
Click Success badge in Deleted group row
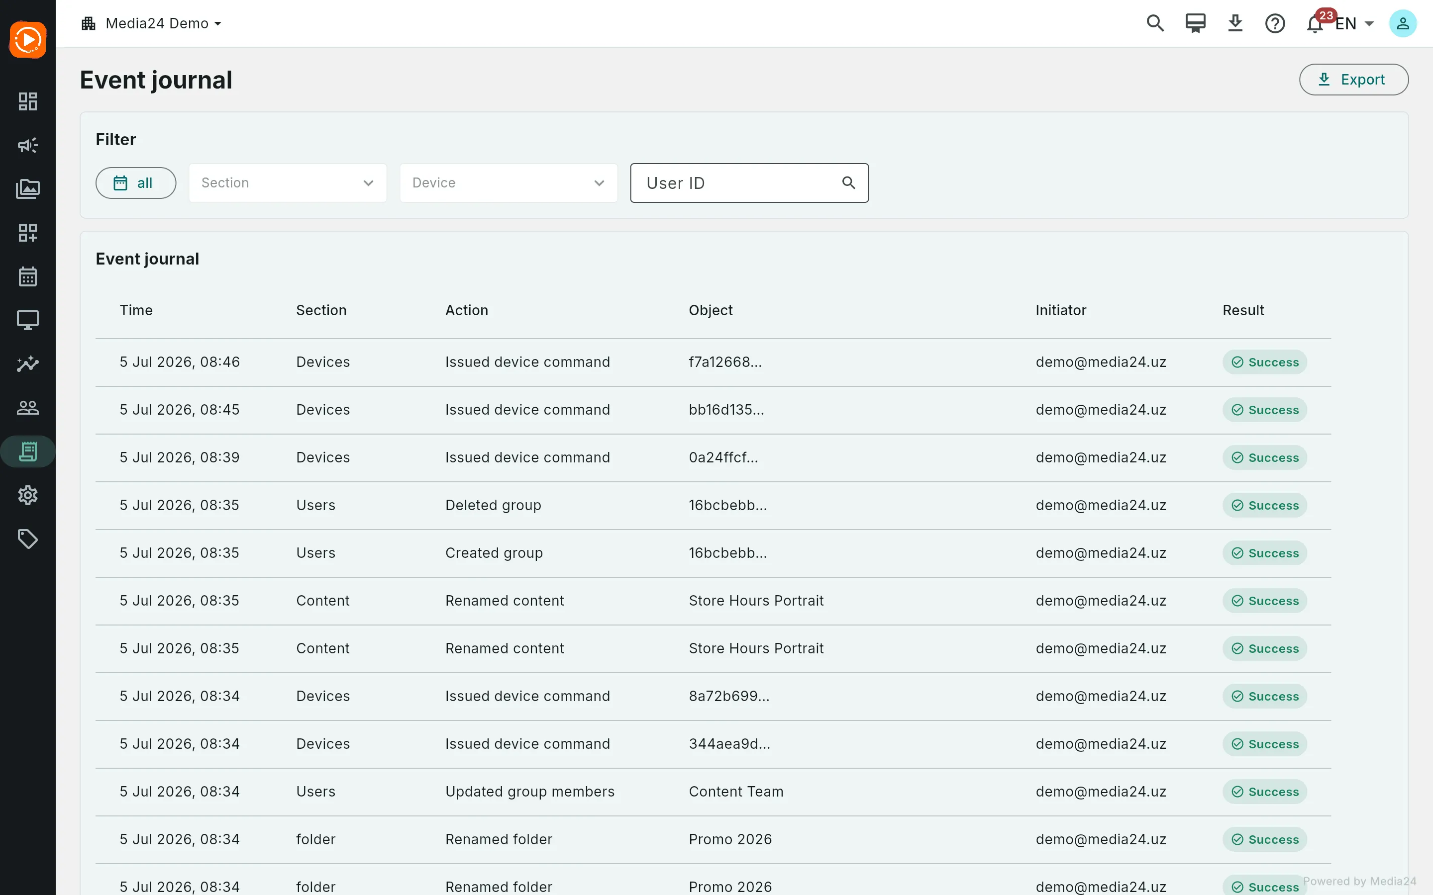[1265, 505]
